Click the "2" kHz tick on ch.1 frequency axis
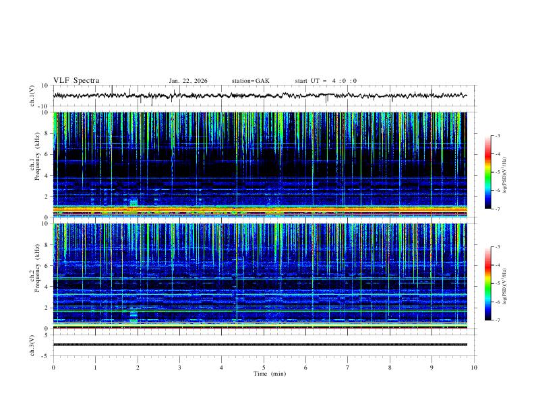The image size is (534, 412). click(x=47, y=196)
